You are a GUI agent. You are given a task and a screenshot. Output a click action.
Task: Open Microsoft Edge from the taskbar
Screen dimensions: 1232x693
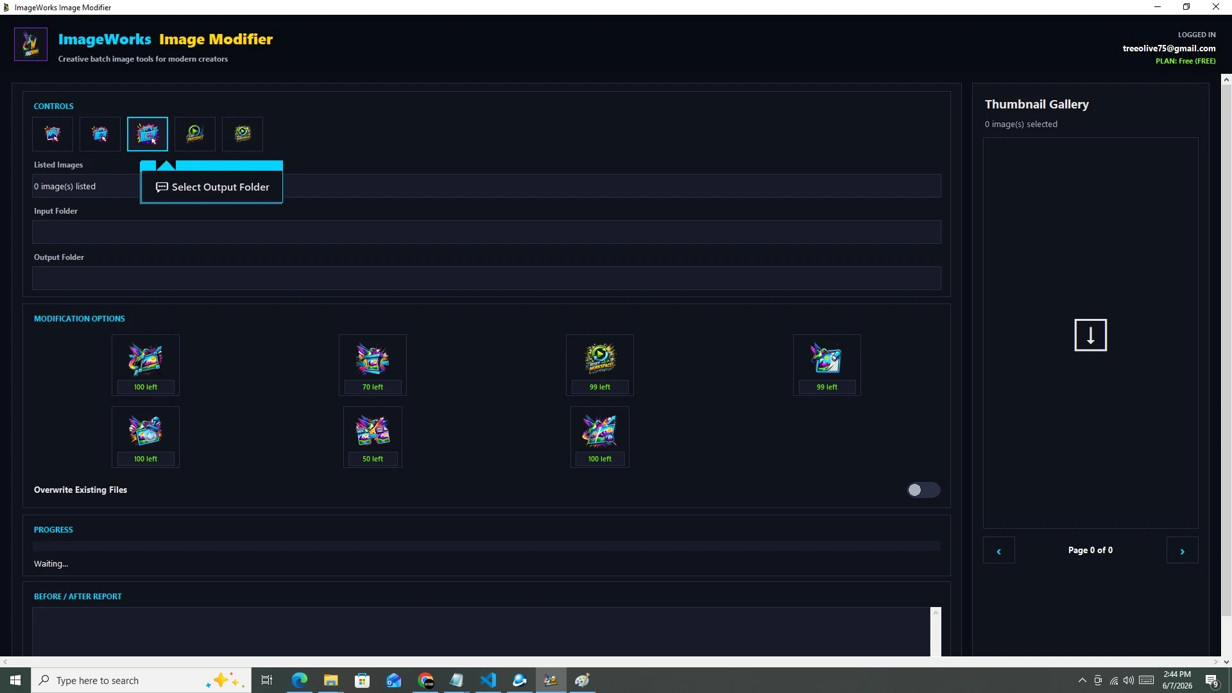299,680
